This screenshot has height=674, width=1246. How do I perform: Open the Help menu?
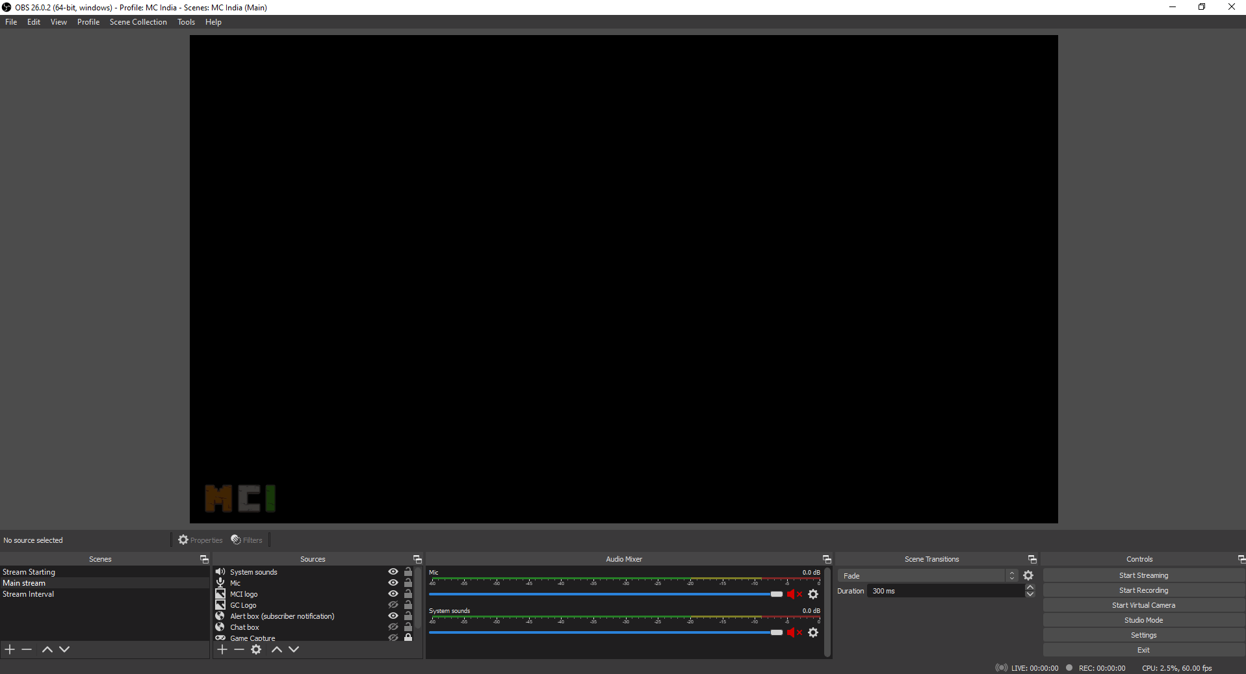click(213, 22)
